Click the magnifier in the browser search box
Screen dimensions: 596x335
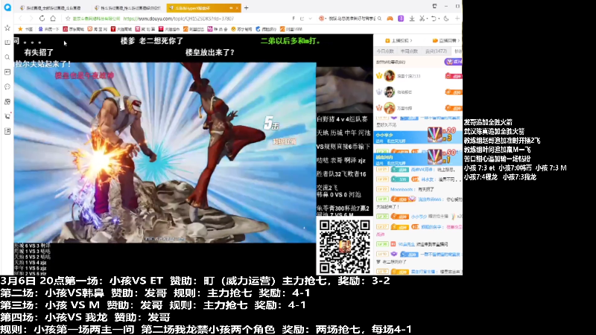(x=379, y=18)
